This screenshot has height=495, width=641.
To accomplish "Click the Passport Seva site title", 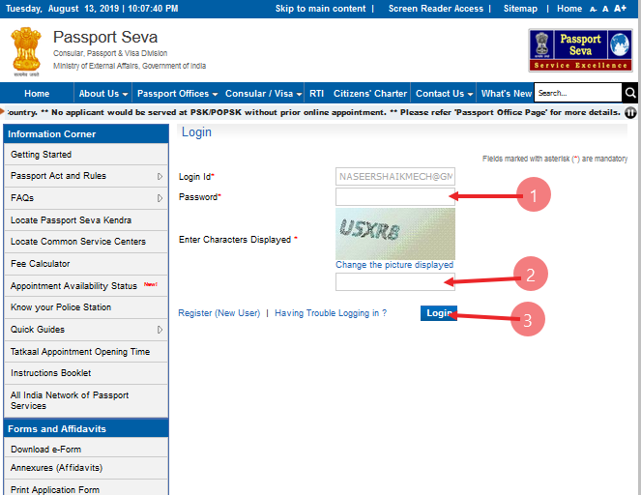I will [105, 37].
